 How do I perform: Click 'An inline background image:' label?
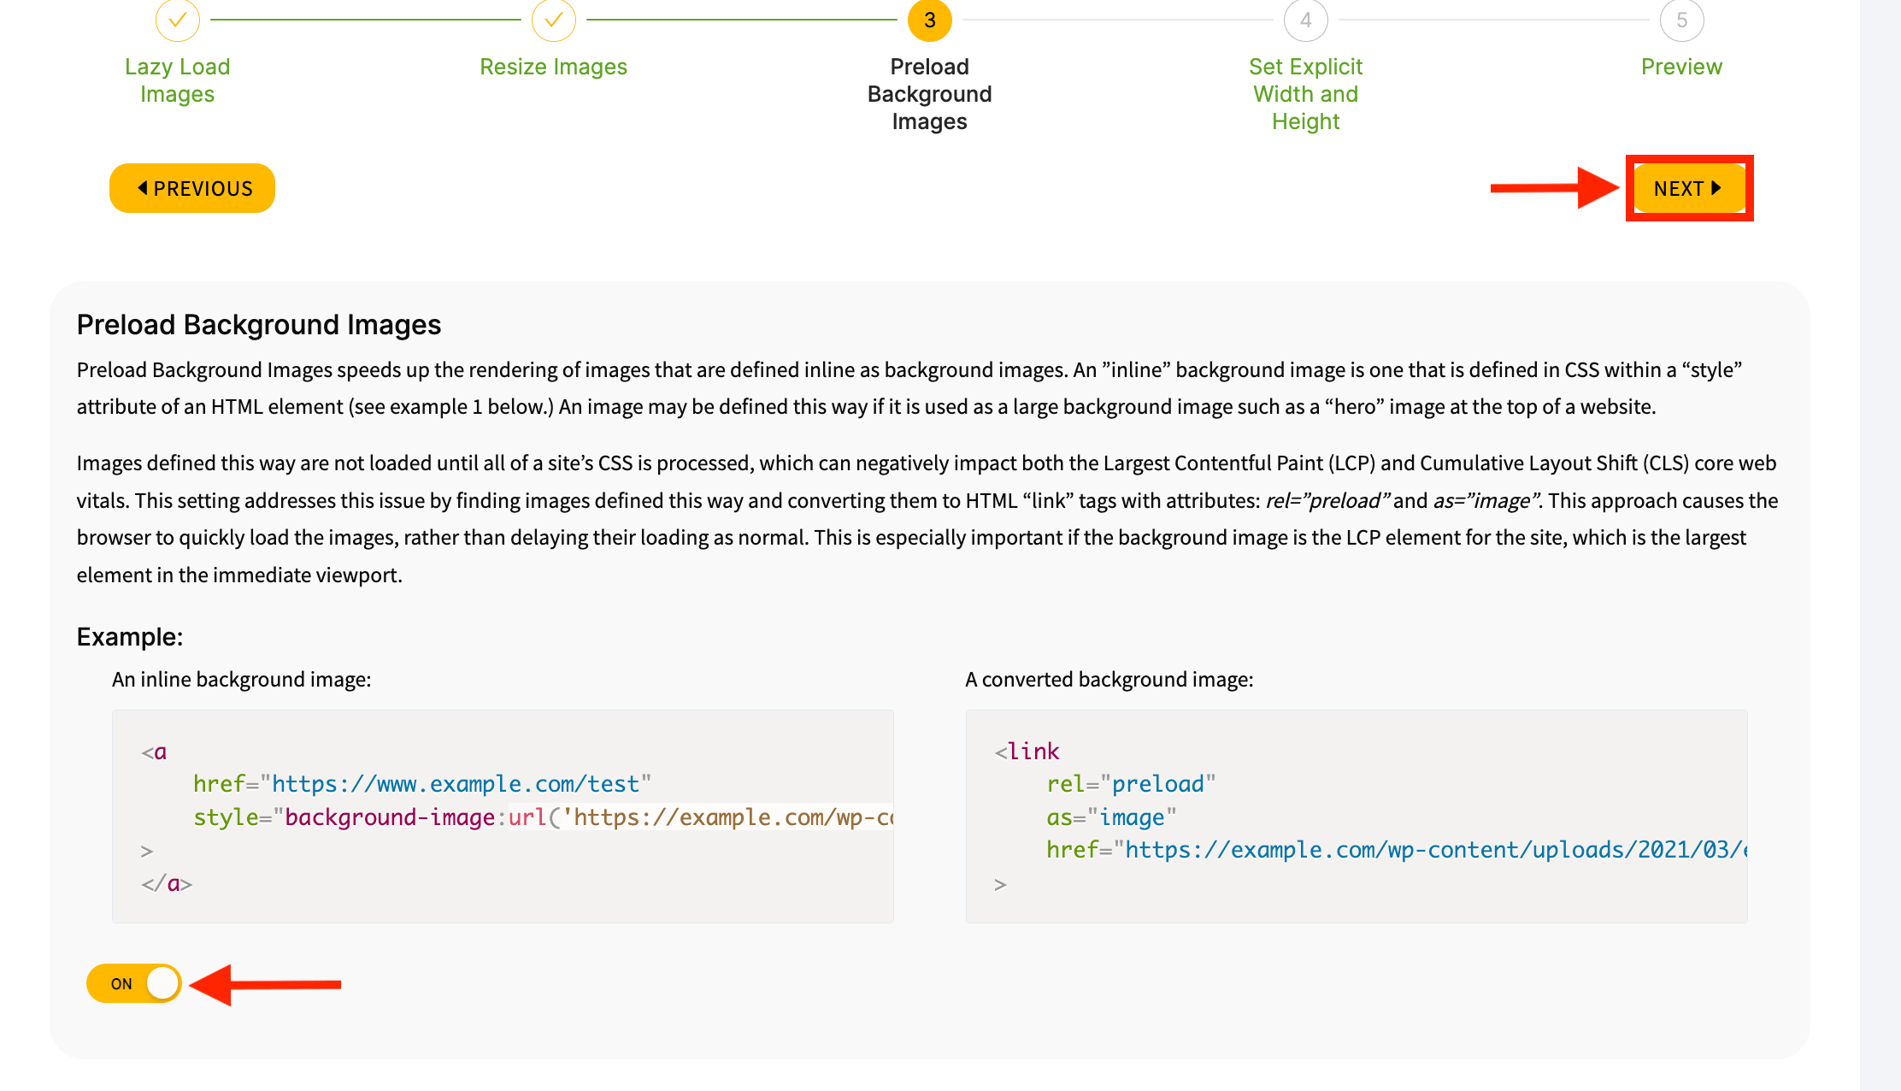click(242, 679)
